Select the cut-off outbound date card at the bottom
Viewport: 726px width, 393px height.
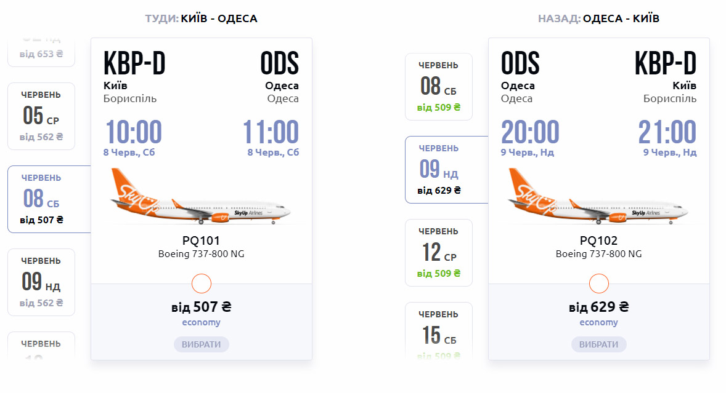41,346
